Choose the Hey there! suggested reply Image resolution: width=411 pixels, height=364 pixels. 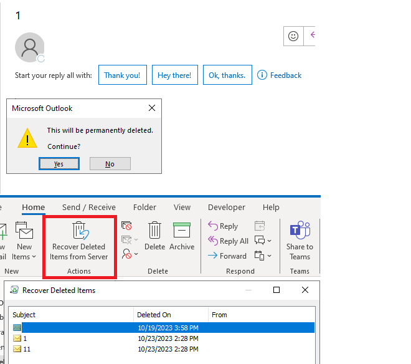click(x=175, y=75)
